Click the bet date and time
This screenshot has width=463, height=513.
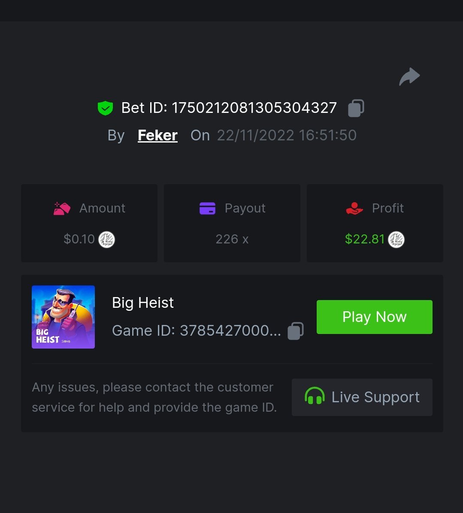click(x=287, y=135)
